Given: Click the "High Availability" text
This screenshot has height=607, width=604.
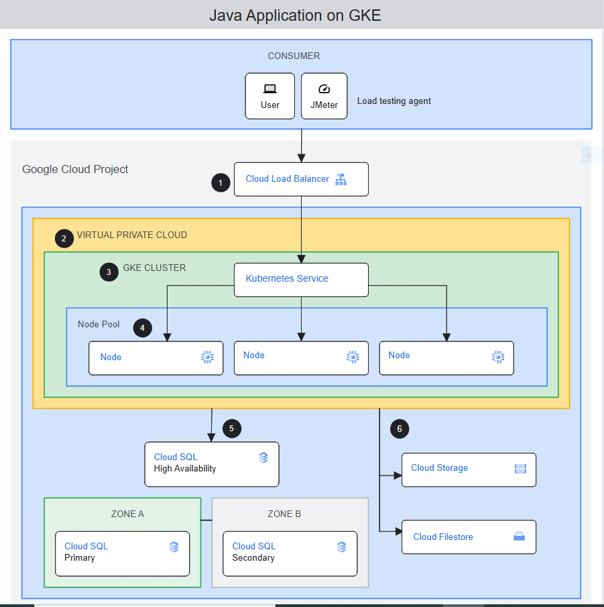Looking at the screenshot, I should (185, 468).
